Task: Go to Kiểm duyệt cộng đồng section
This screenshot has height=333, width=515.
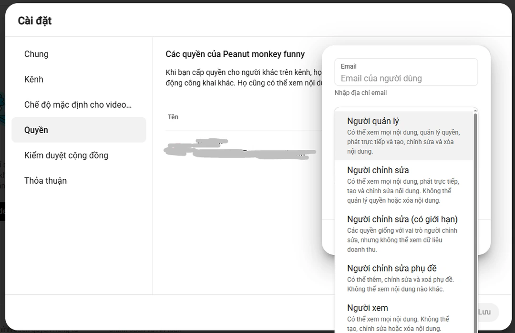Action: (79, 155)
